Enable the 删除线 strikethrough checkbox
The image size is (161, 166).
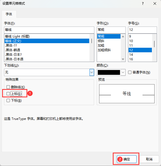tap(8, 87)
